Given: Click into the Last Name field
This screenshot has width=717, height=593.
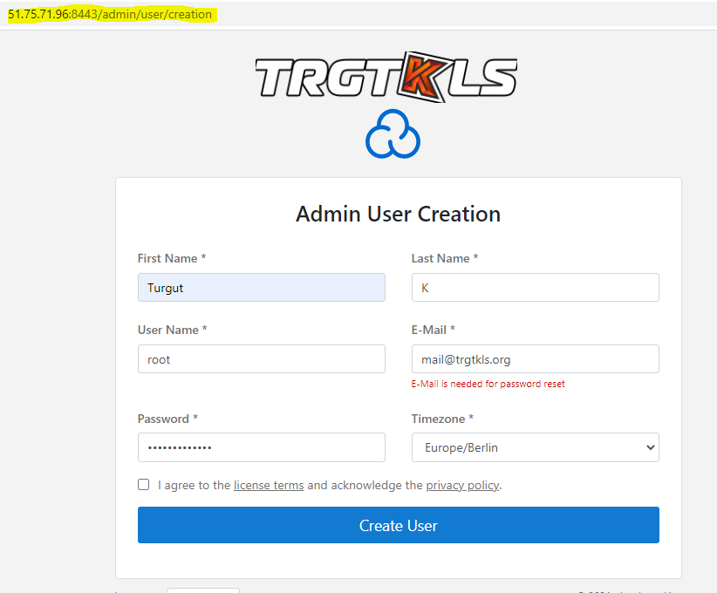Looking at the screenshot, I should [x=535, y=288].
